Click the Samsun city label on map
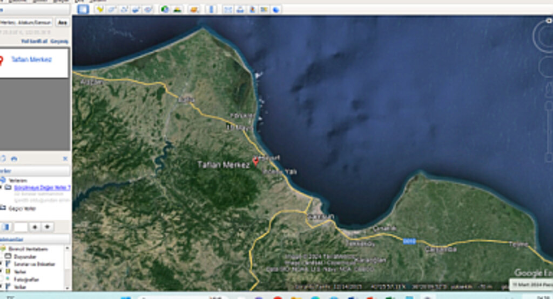The height and width of the screenshot is (299, 553). [x=321, y=217]
